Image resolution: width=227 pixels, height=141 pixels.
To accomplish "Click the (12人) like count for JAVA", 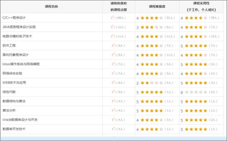I will click(121, 27).
